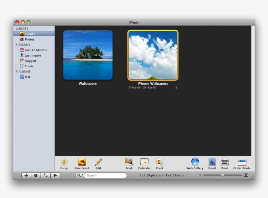Image resolution: width=268 pixels, height=198 pixels.
Task: Collapse the ALBUMS section
Action: (x=17, y=71)
